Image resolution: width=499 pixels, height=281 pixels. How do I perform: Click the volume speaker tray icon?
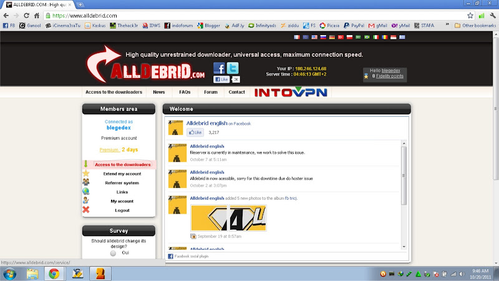462,274
